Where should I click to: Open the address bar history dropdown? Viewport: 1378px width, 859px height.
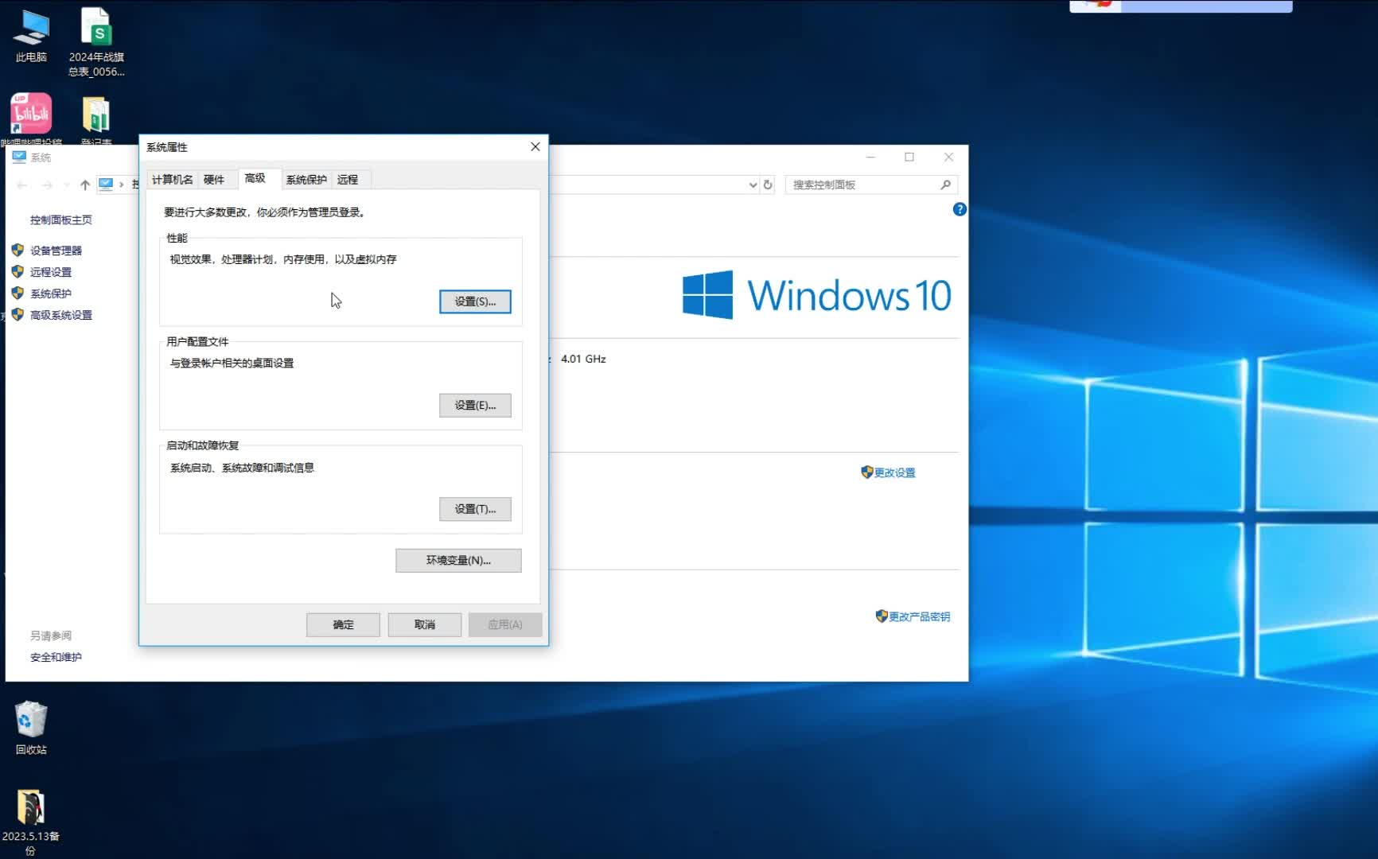click(x=753, y=185)
